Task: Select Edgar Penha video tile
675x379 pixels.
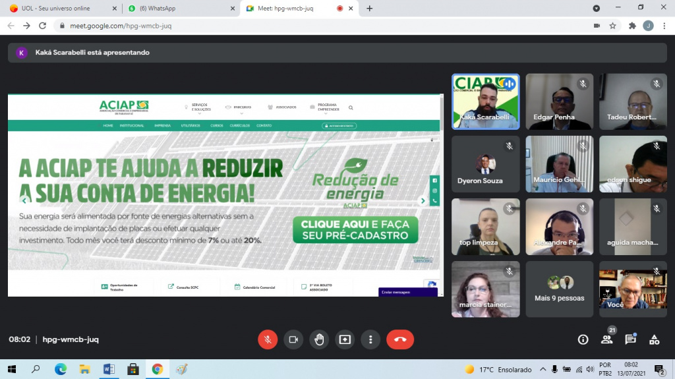Action: coord(559,102)
